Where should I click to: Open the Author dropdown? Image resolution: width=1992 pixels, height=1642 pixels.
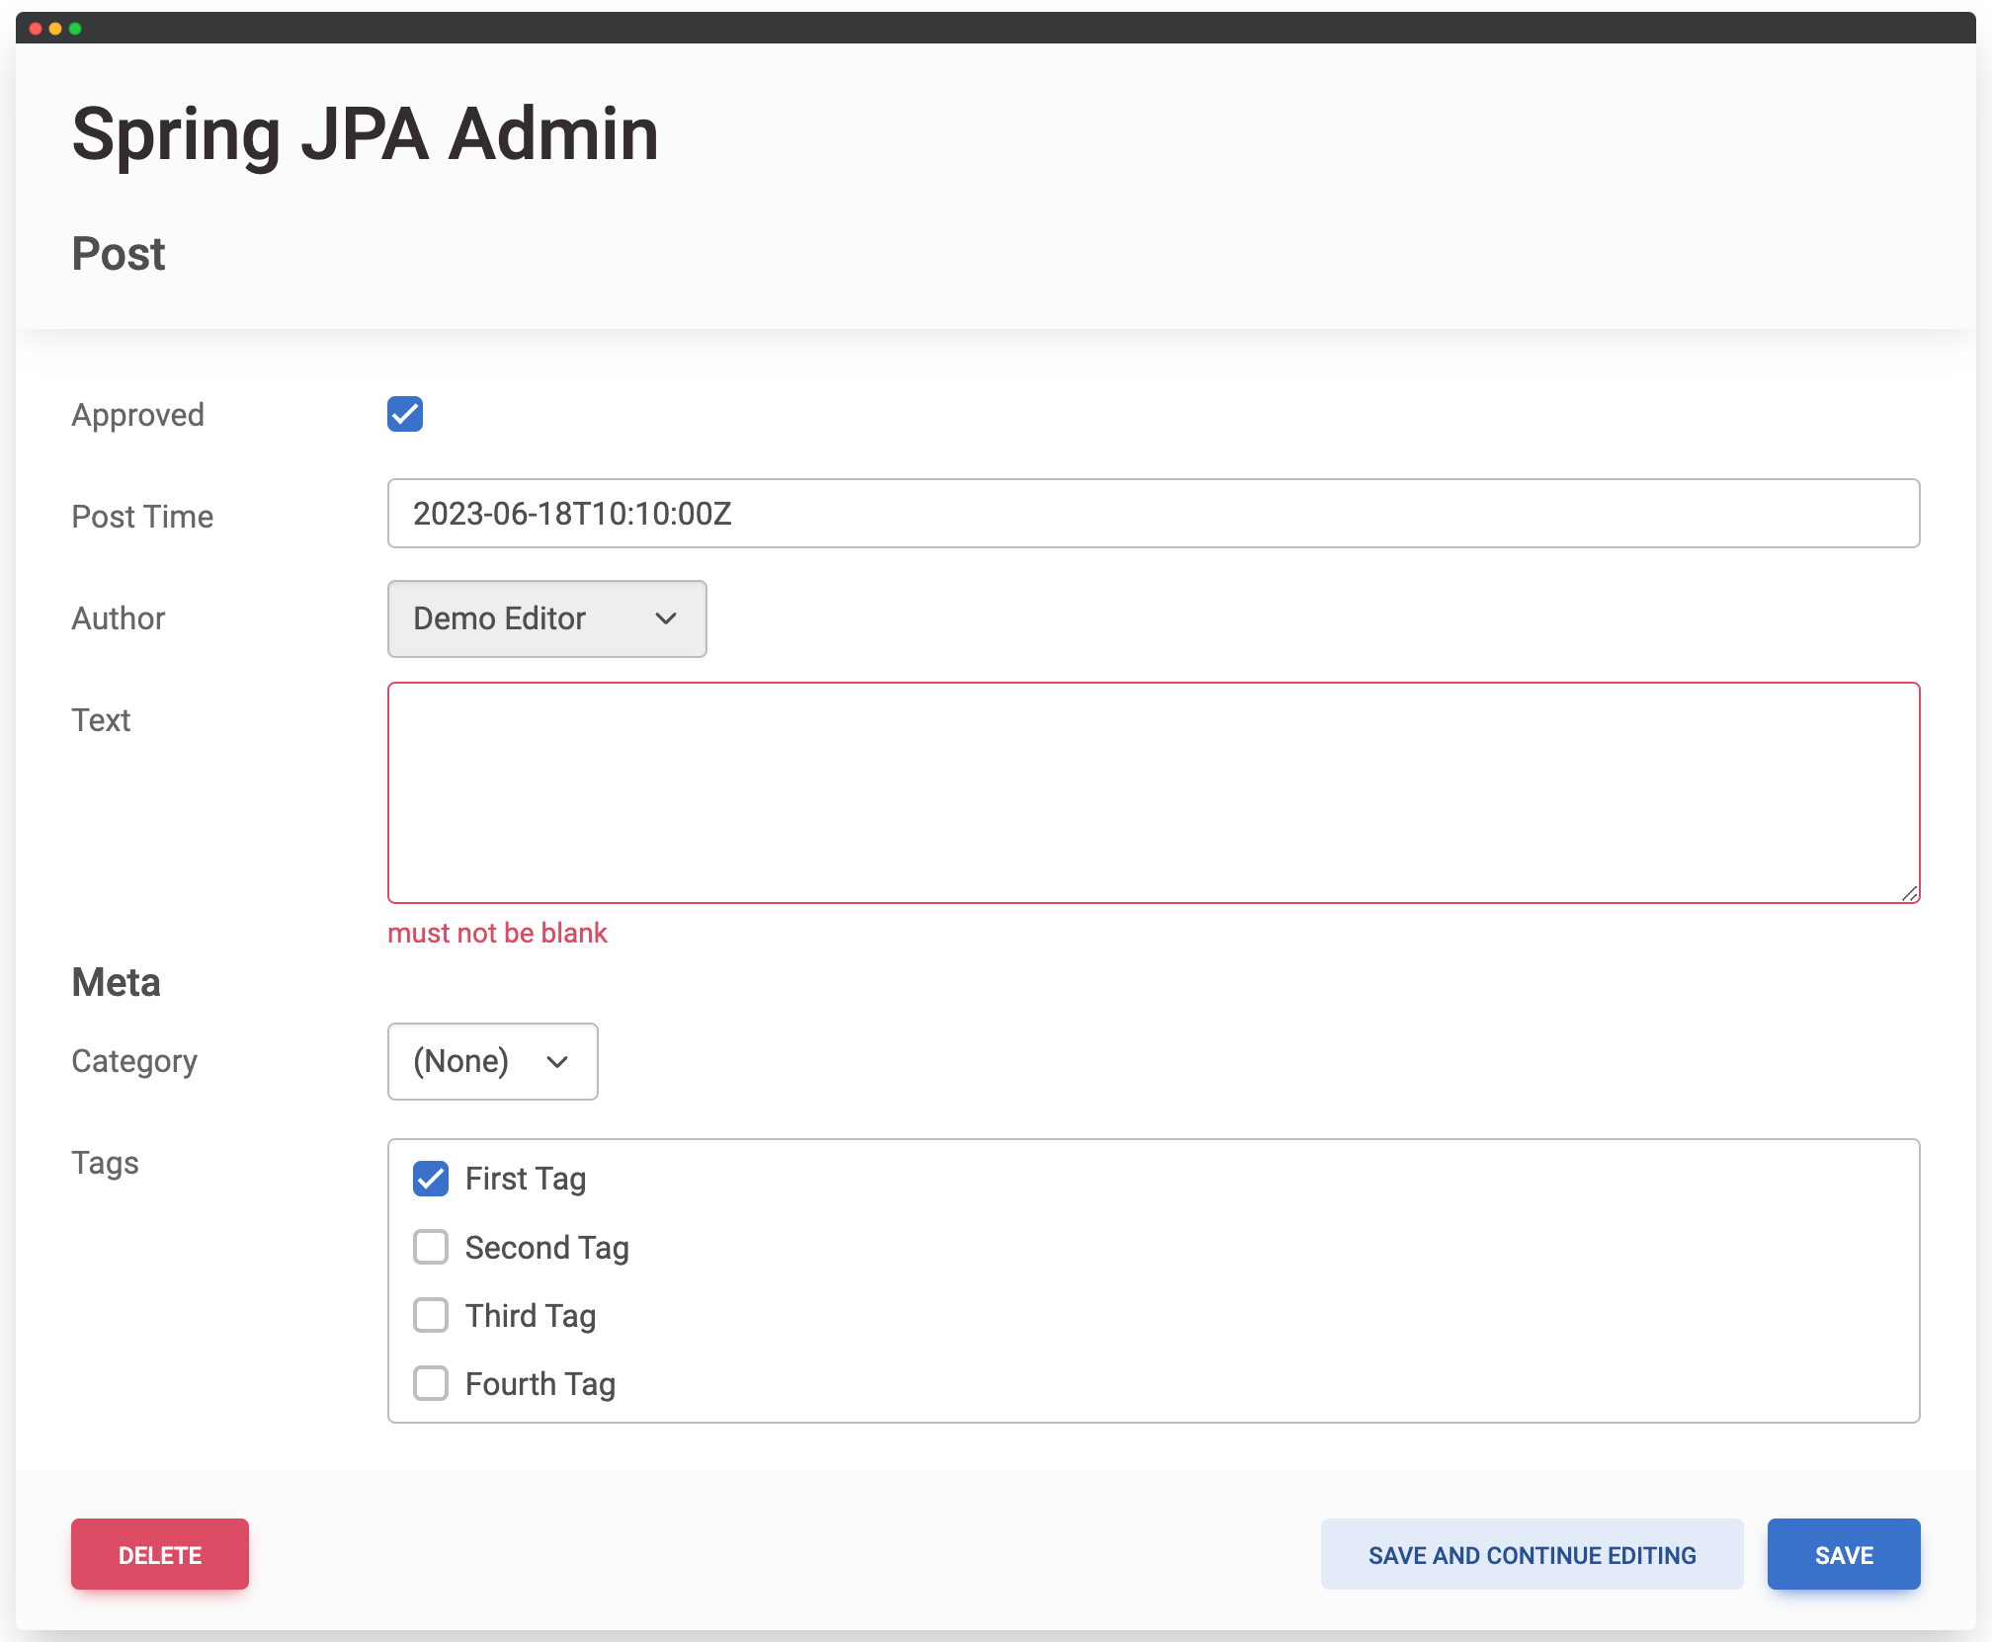[546, 618]
